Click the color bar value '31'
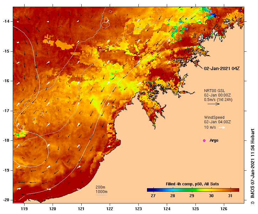The image size is (258, 214). (x=230, y=196)
